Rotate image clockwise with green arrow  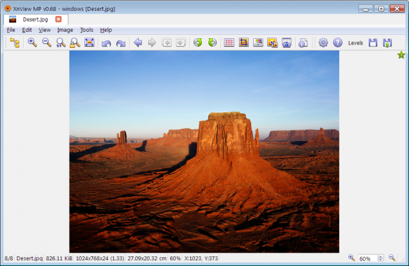tap(212, 43)
